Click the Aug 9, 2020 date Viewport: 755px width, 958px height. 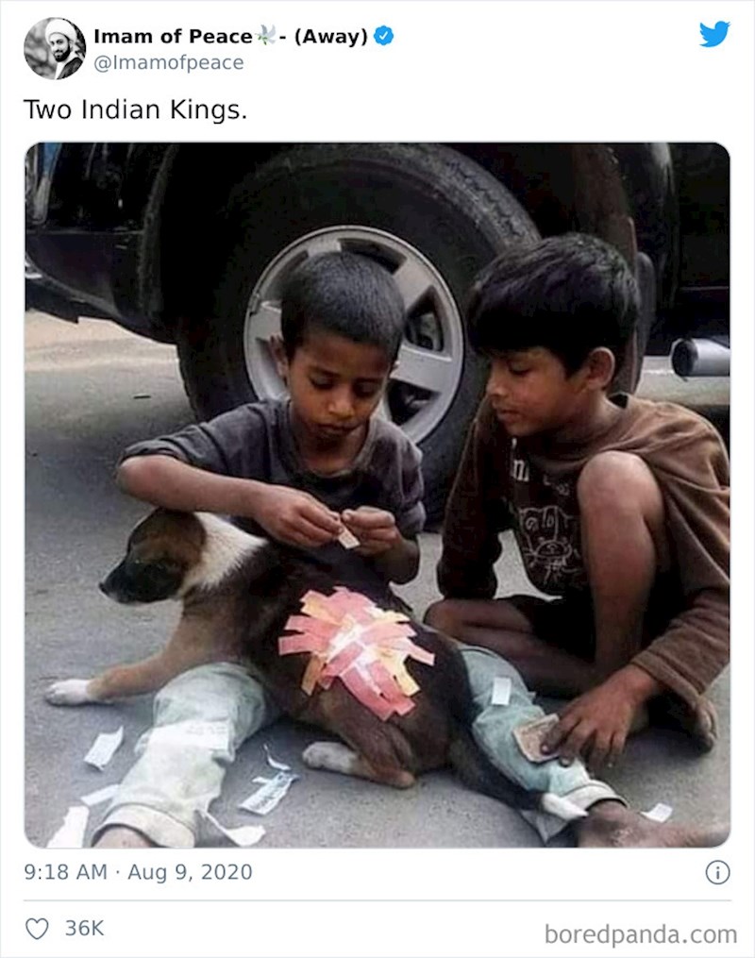point(190,872)
